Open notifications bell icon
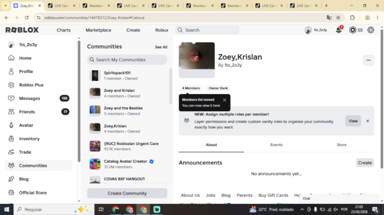This screenshot has height=215, width=384. [x=339, y=30]
